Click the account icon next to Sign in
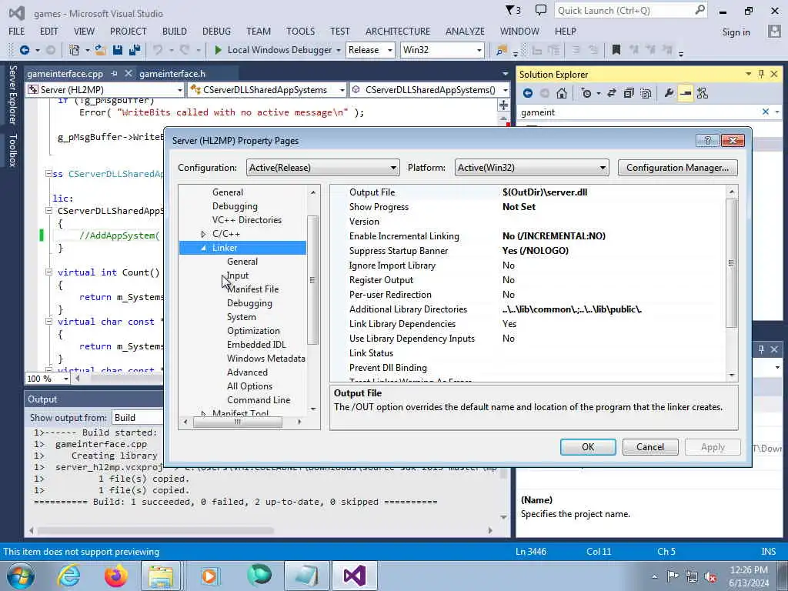This screenshot has height=591, width=788. 774,31
